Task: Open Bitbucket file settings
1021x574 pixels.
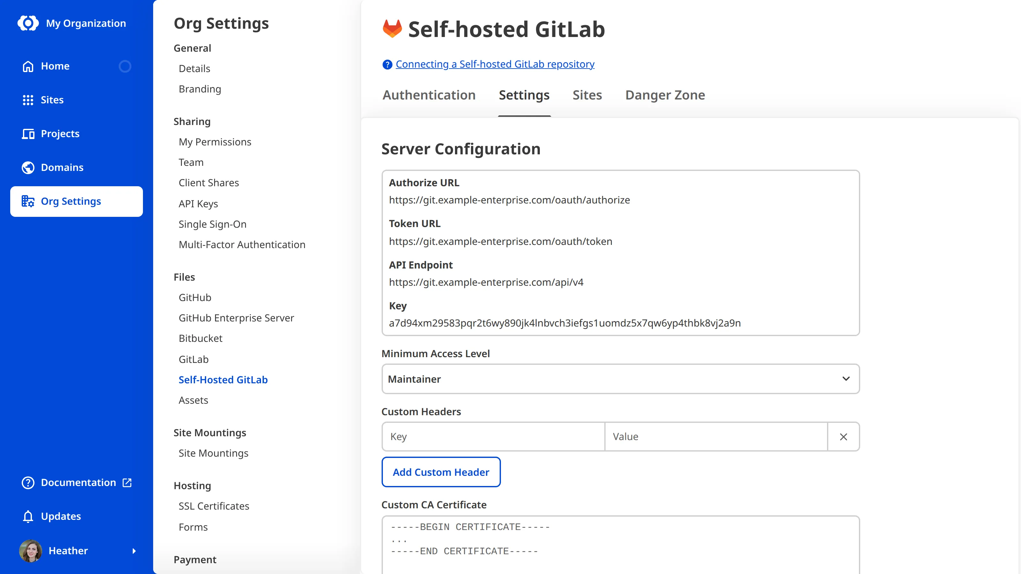Action: (x=201, y=338)
